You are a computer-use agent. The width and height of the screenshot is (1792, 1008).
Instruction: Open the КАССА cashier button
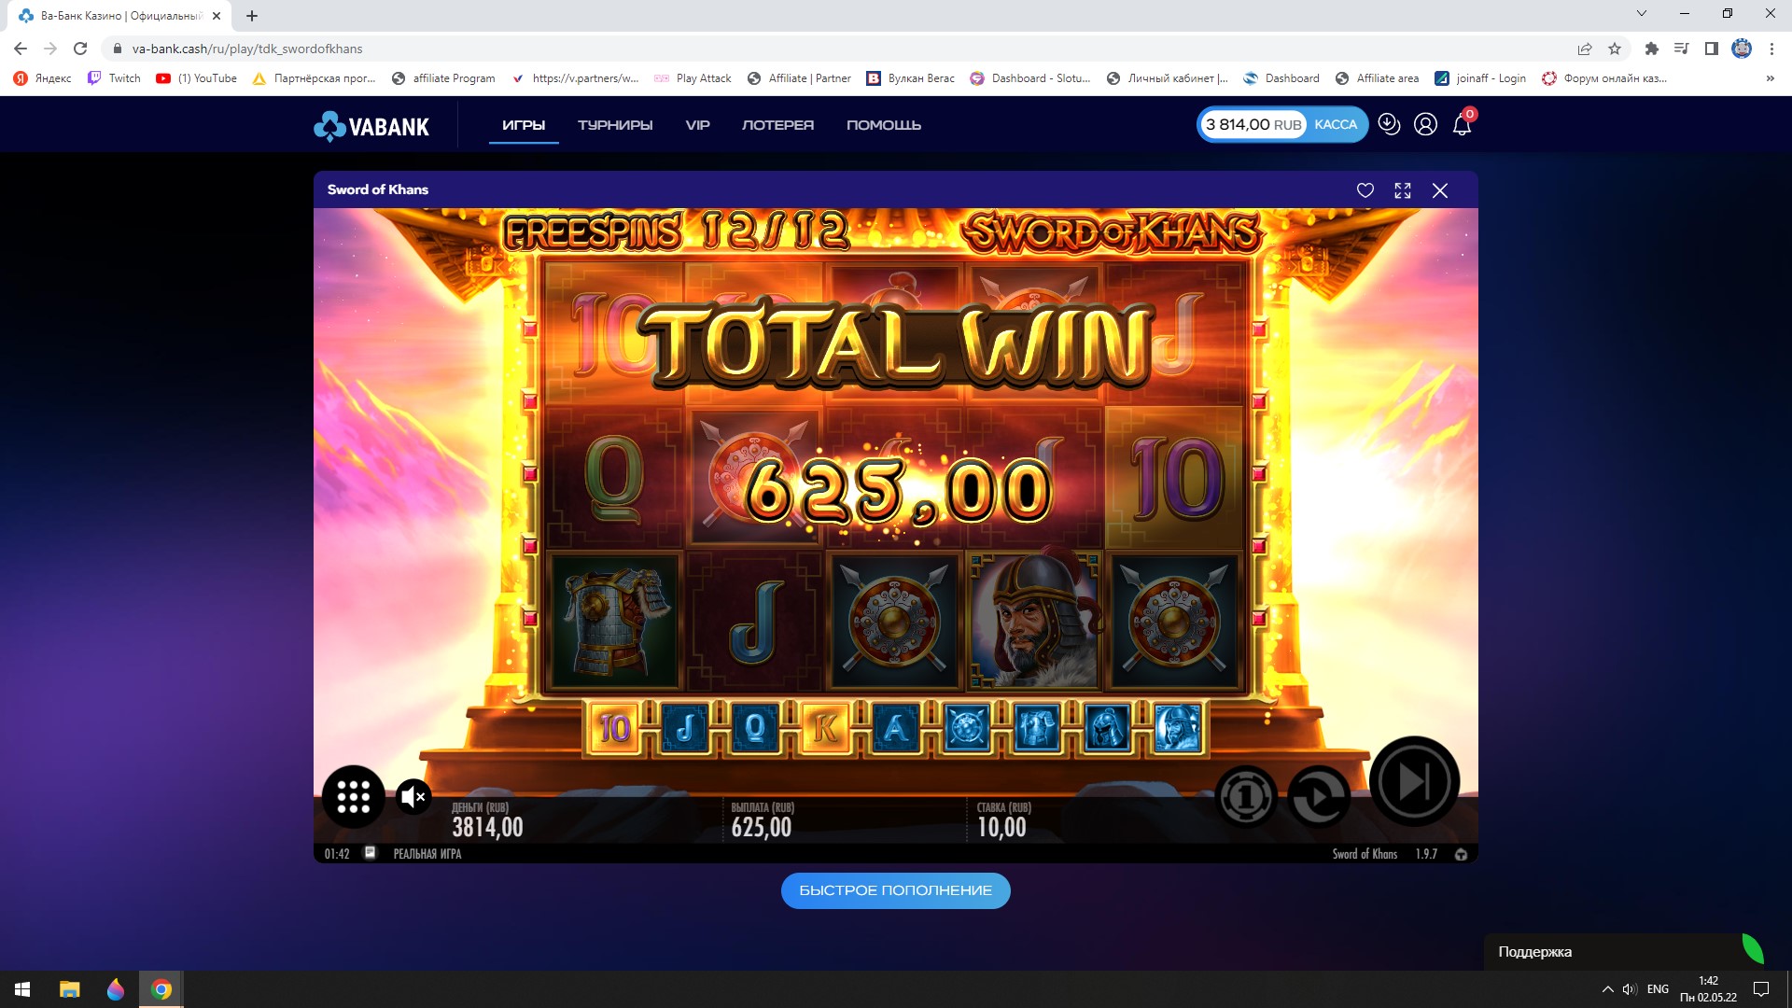(x=1336, y=124)
